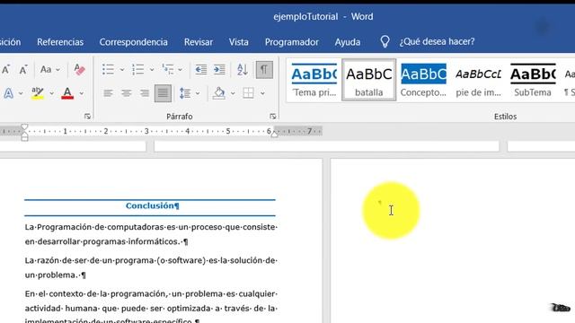Screen dimensions: 575x323
Task: Apply paragraph shading with paint bucket
Action: 219,93
